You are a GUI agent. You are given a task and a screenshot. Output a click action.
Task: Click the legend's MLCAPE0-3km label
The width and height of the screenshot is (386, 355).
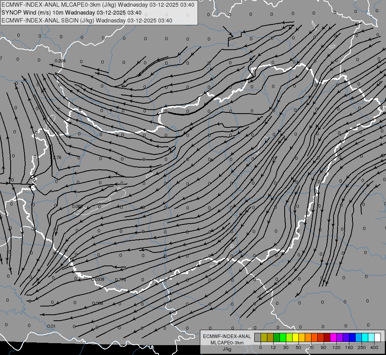pos(227,343)
